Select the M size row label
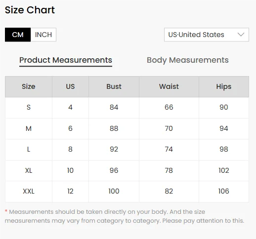Image resolution: width=256 pixels, height=239 pixels. coord(29,128)
